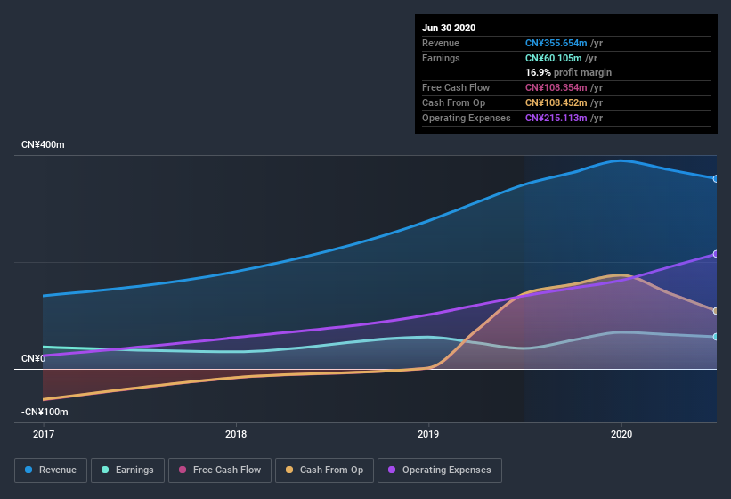
Task: Click the Operating Expenses label in tooltip
Action: coord(466,118)
